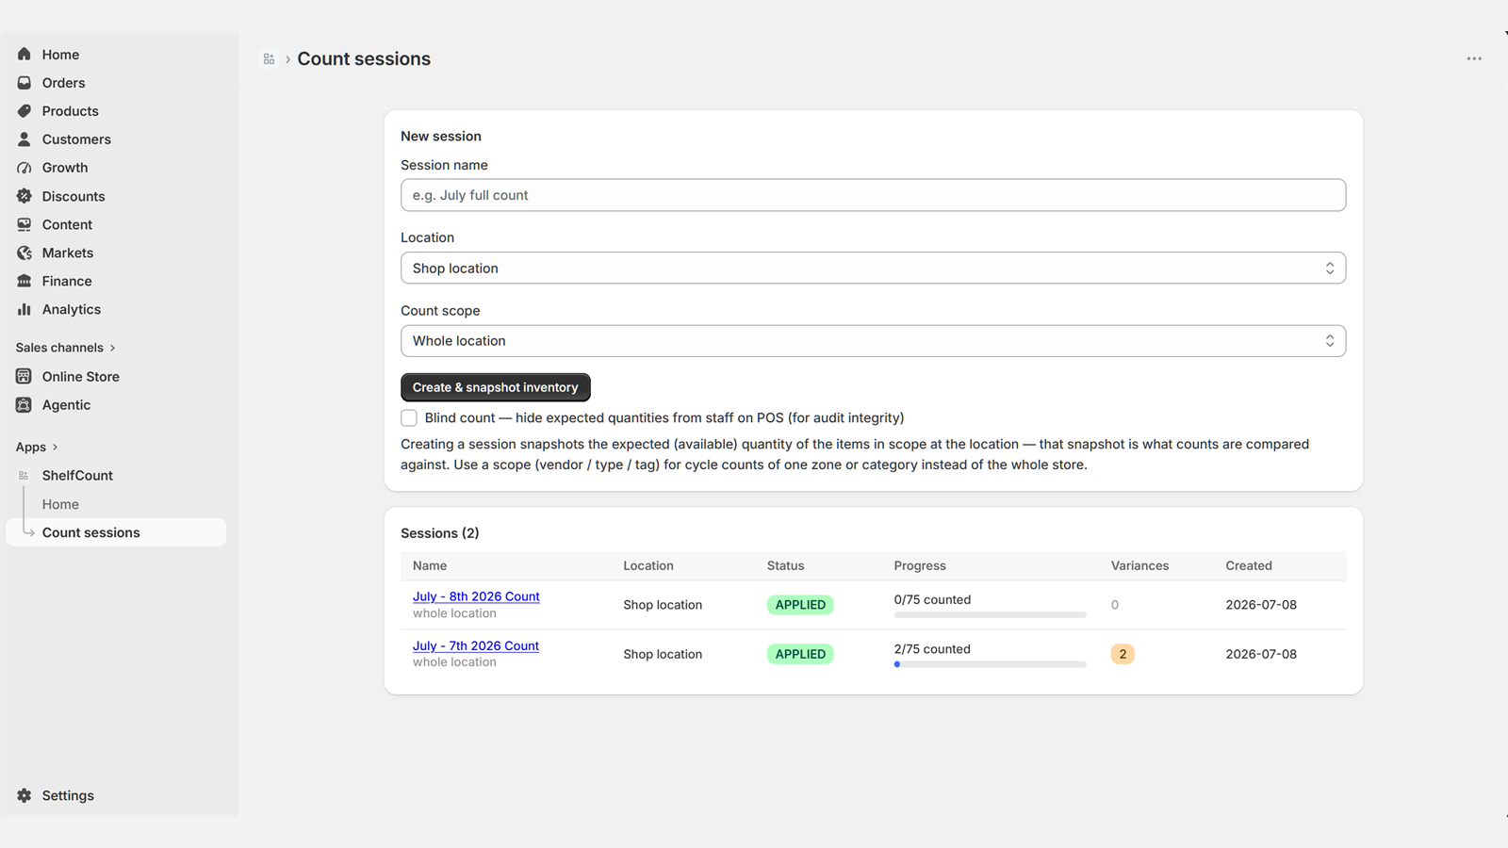Click the 0/75 counted progress bar
Image resolution: width=1508 pixels, height=848 pixels.
tap(990, 615)
